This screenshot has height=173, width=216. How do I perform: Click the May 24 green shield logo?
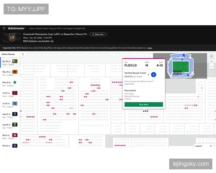pyautogui.click(x=15, y=83)
